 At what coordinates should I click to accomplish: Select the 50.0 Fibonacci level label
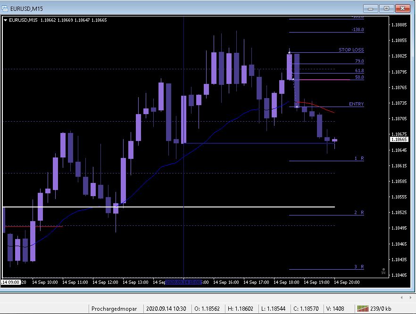point(359,77)
